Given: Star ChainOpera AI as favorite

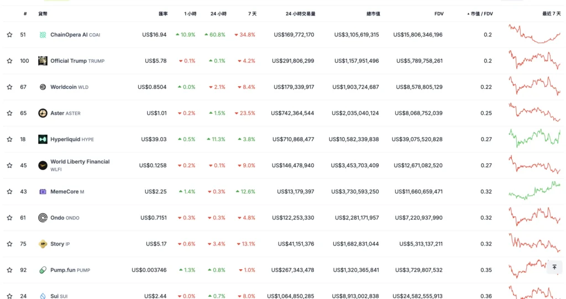Looking at the screenshot, I should [x=9, y=35].
